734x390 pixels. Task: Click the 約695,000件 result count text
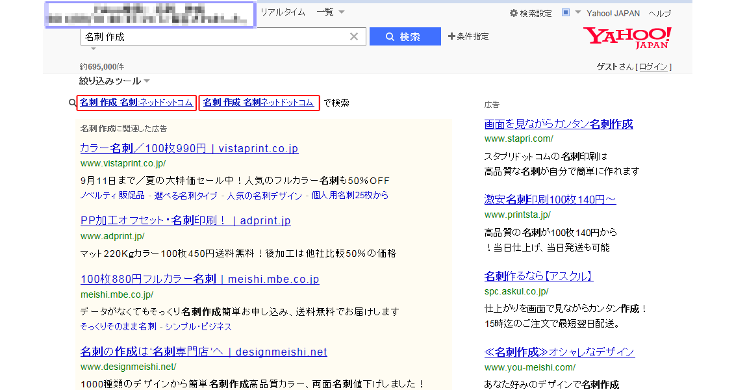pyautogui.click(x=102, y=66)
